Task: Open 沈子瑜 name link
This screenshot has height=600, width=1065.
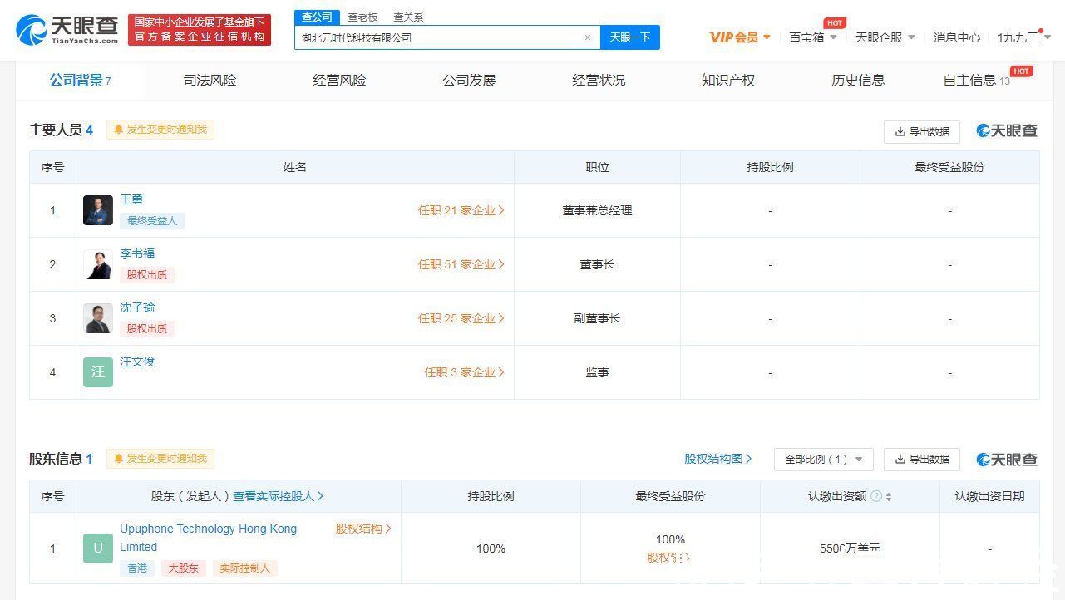Action: pyautogui.click(x=137, y=307)
